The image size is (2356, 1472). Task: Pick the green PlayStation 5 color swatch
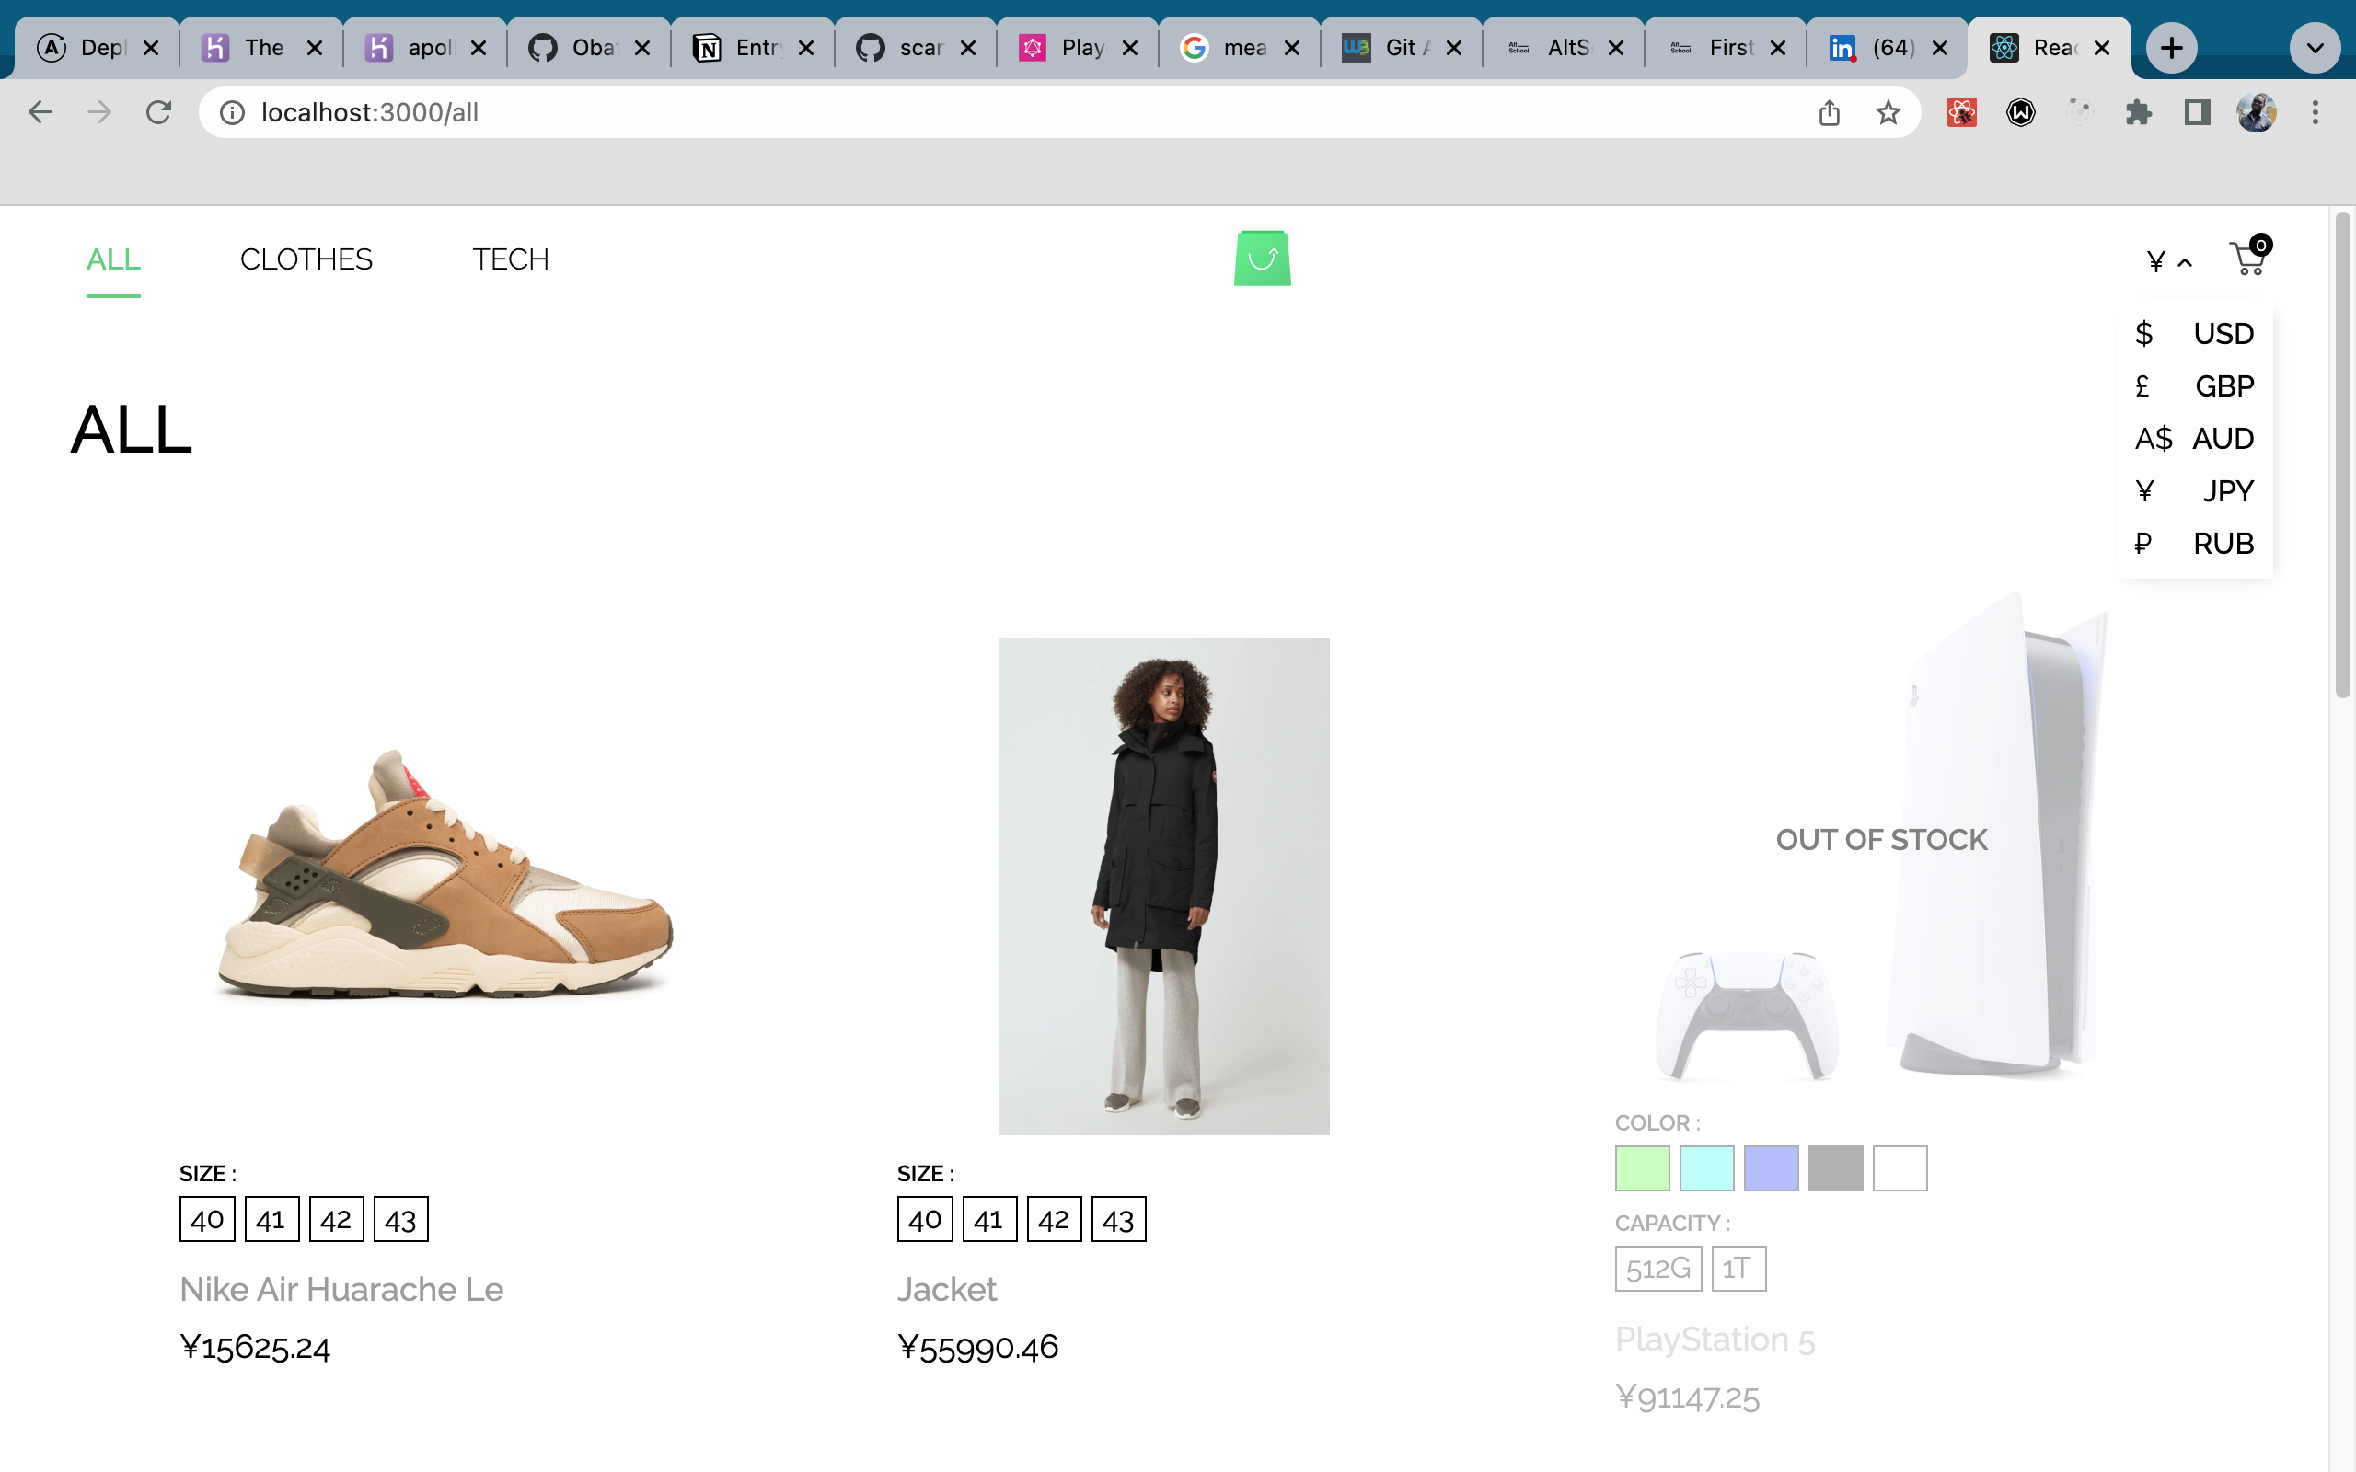point(1642,1168)
